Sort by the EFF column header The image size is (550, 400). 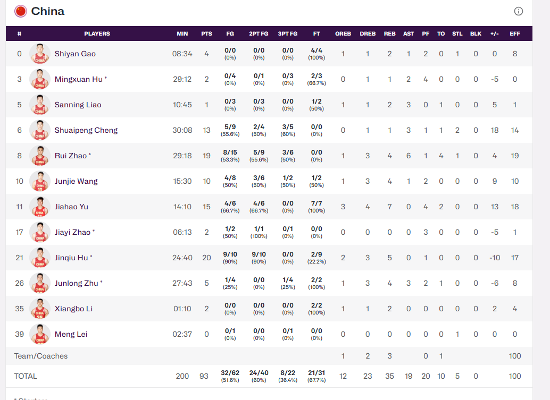tap(514, 33)
